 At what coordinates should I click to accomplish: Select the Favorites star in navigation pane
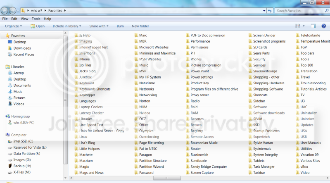point(7,36)
